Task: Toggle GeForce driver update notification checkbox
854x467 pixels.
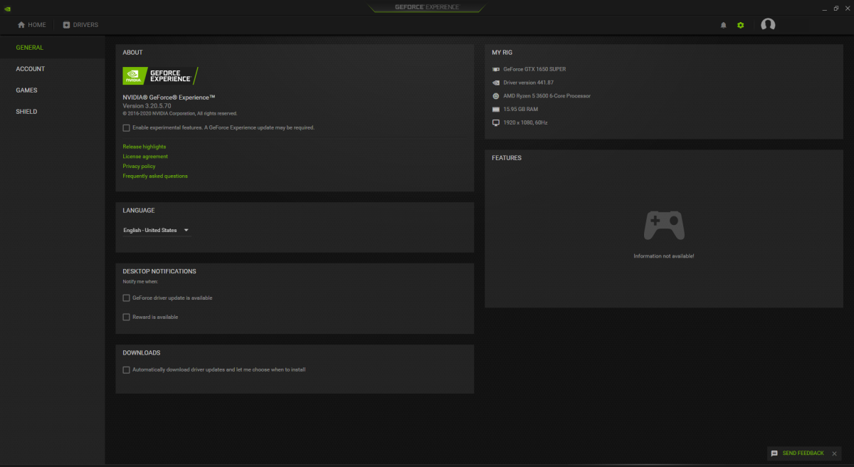Action: 126,298
